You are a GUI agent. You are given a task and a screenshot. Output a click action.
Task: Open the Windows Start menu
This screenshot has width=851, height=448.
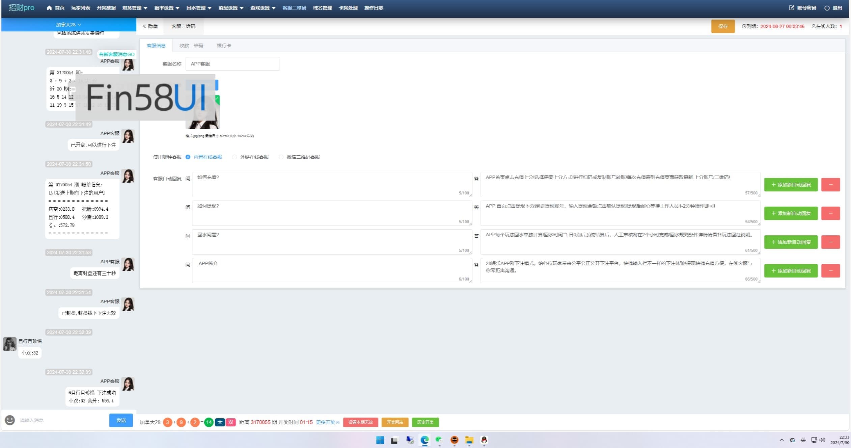[380, 440]
